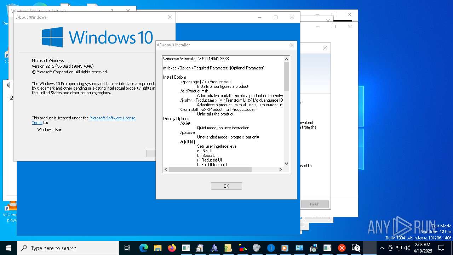Click the blue contact card taskbar icon
453x255 pixels.
[x=299, y=248]
